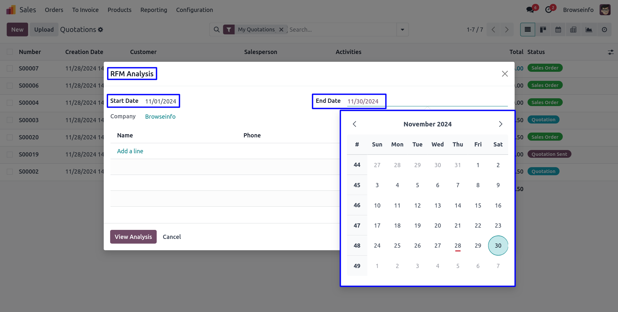Image resolution: width=618 pixels, height=312 pixels.
Task: Open the Activity clock view
Action: coord(604,30)
